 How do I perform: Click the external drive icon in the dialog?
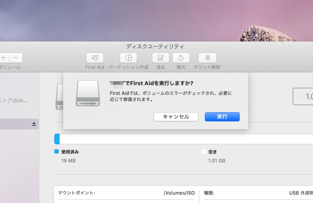point(88,93)
